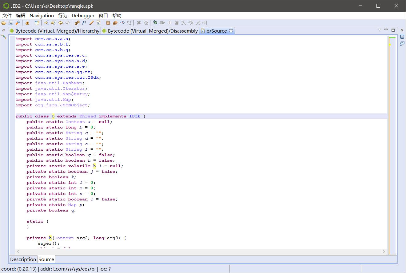The width and height of the screenshot is (406, 273).
Task: Click the grey step-out debugger icon
Action: [x=198, y=23]
